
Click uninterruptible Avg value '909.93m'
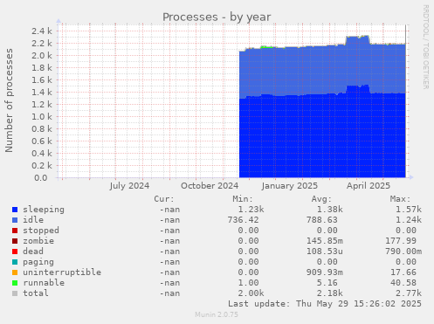(x=325, y=272)
